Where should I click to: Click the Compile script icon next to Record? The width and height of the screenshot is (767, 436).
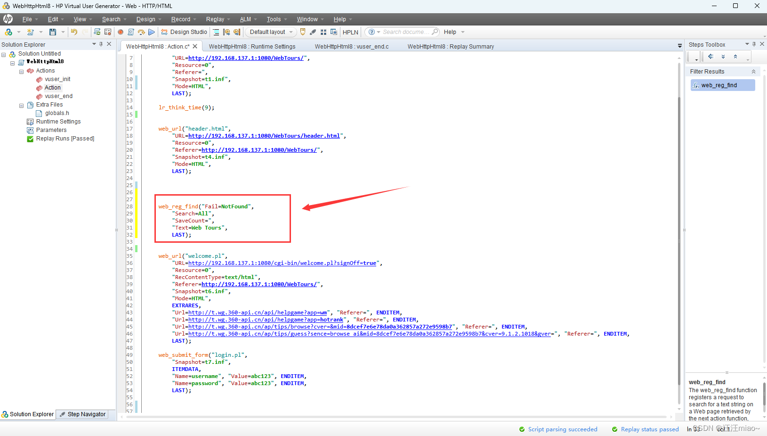131,32
